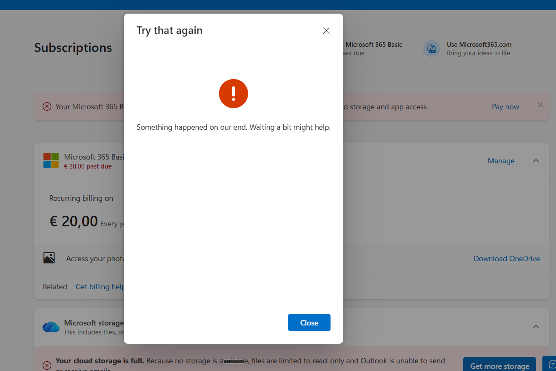Image resolution: width=556 pixels, height=371 pixels.
Task: Click the Use Microsoft365.com icon
Action: [431, 49]
